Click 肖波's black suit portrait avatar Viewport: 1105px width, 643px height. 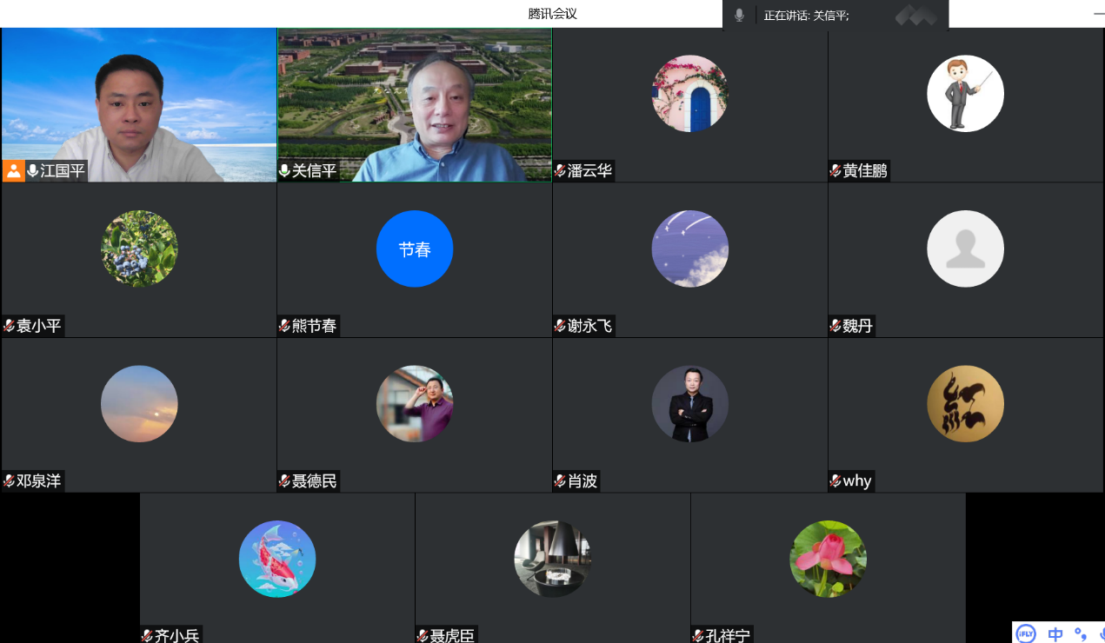point(690,404)
